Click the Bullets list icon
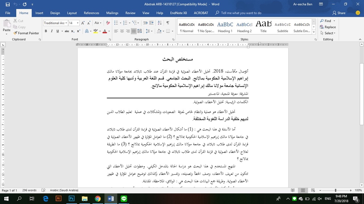This screenshot has height=204, width=364. 116,23
